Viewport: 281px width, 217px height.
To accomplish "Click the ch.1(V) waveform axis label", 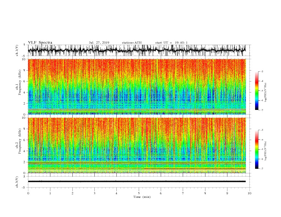I will 17,50.
